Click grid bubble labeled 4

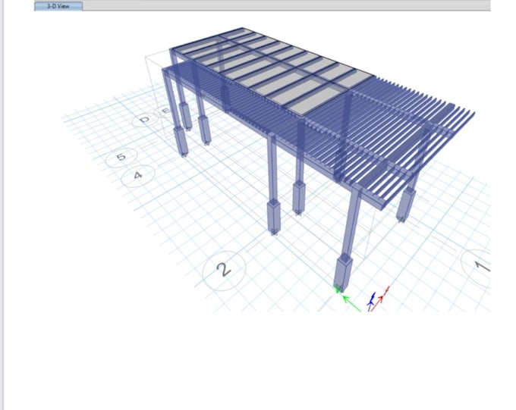(138, 176)
